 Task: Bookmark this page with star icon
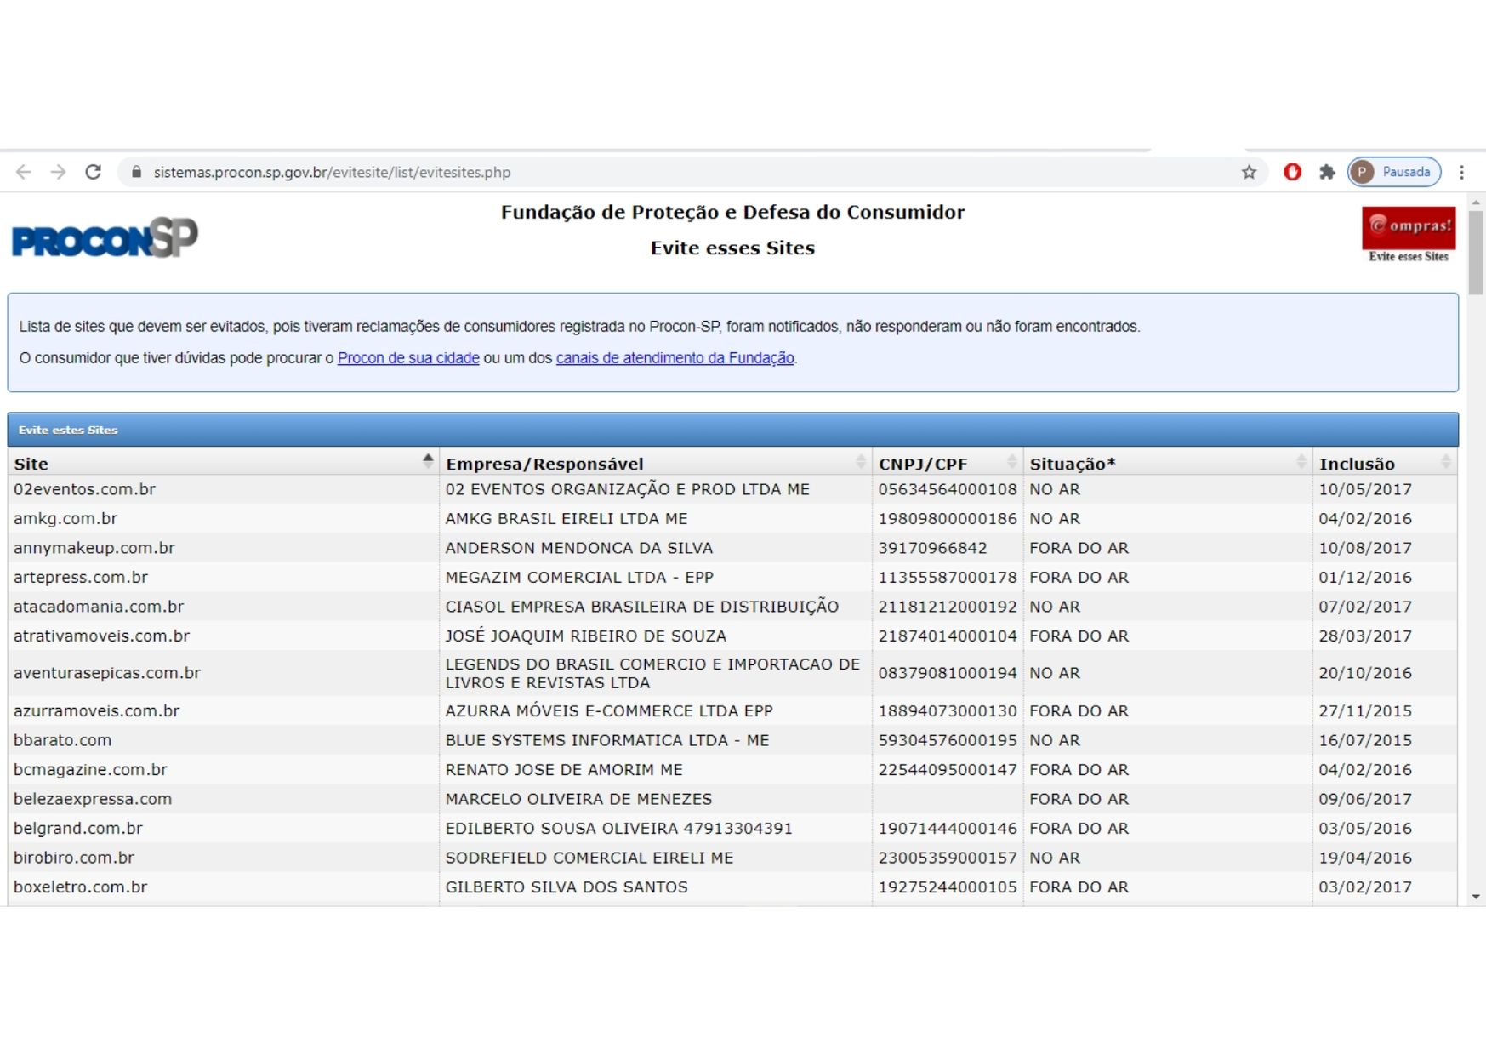[x=1249, y=172]
